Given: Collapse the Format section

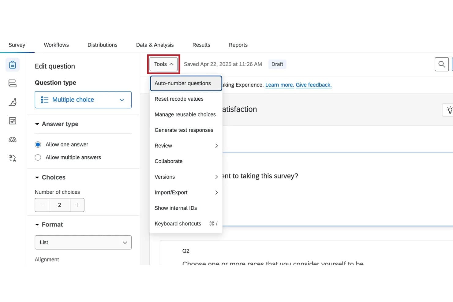Looking at the screenshot, I should click(x=49, y=225).
